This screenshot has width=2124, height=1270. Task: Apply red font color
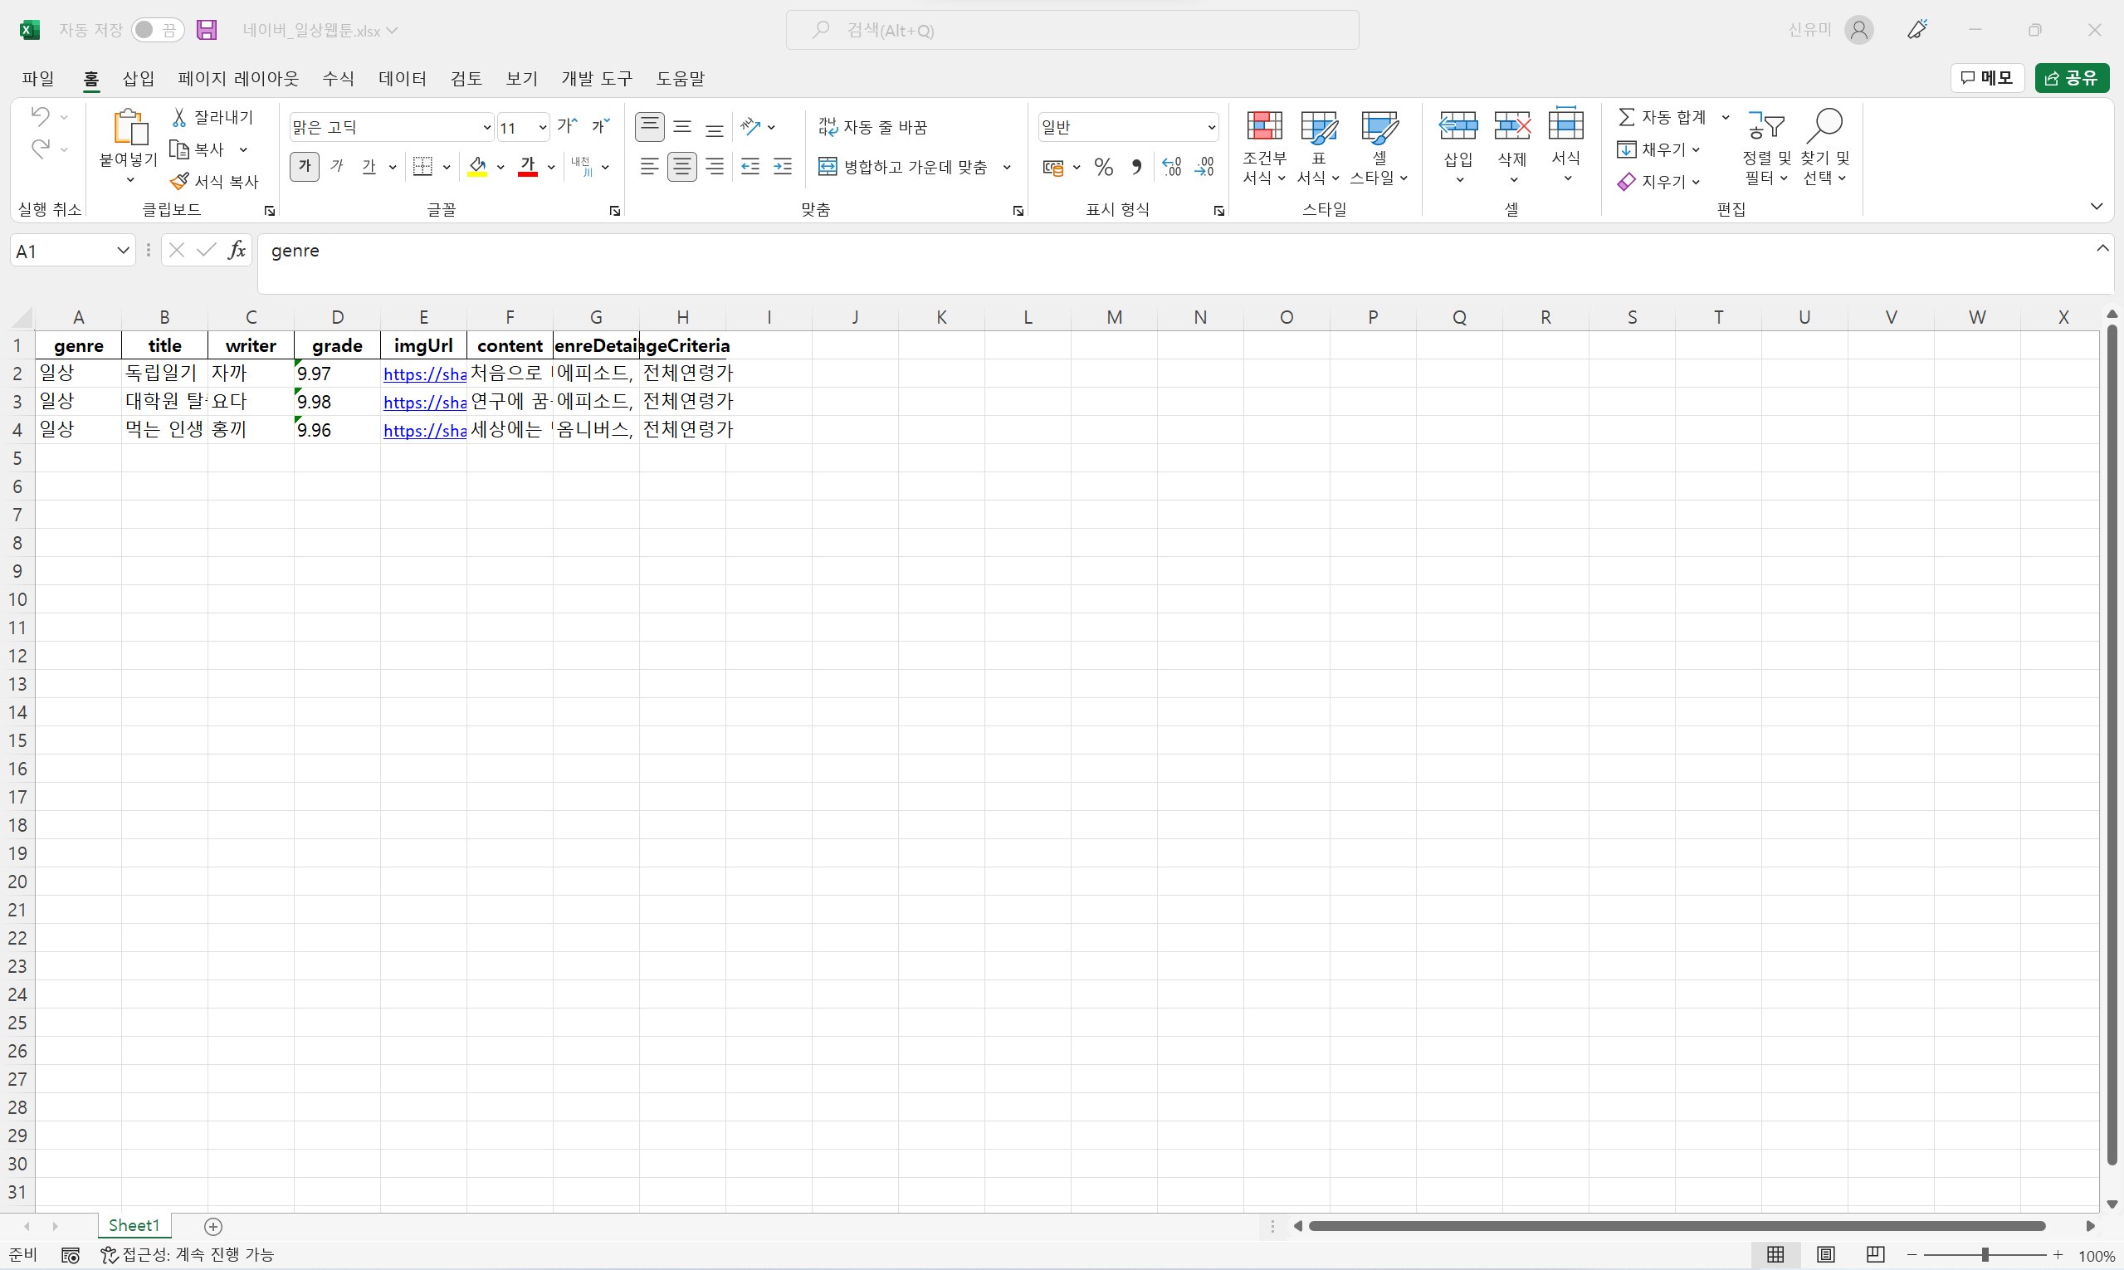(528, 166)
